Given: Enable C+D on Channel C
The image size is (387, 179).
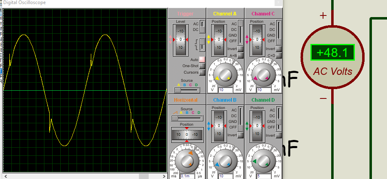Looking at the screenshot, I should (279, 56).
